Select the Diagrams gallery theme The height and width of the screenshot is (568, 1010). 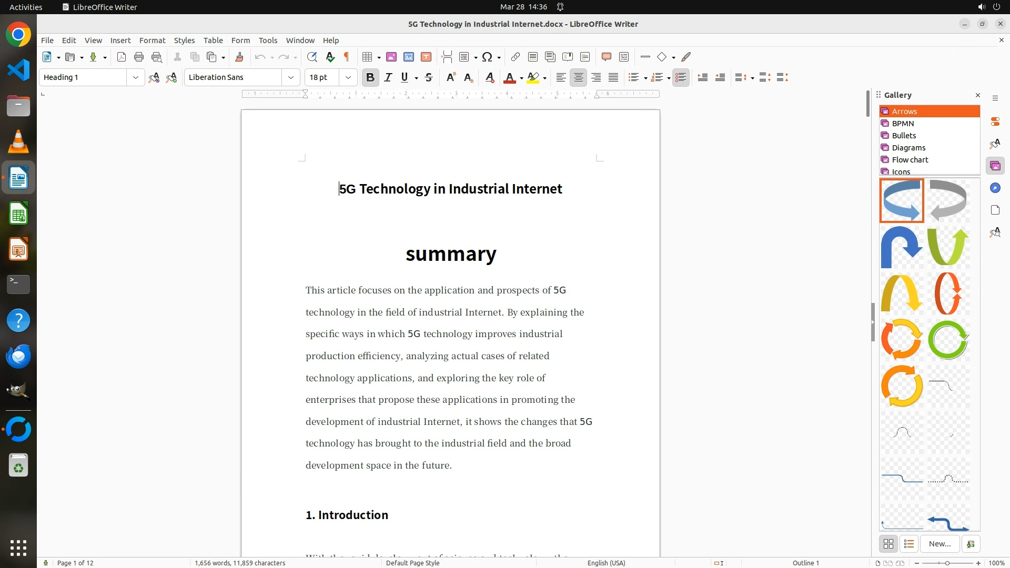908,148
